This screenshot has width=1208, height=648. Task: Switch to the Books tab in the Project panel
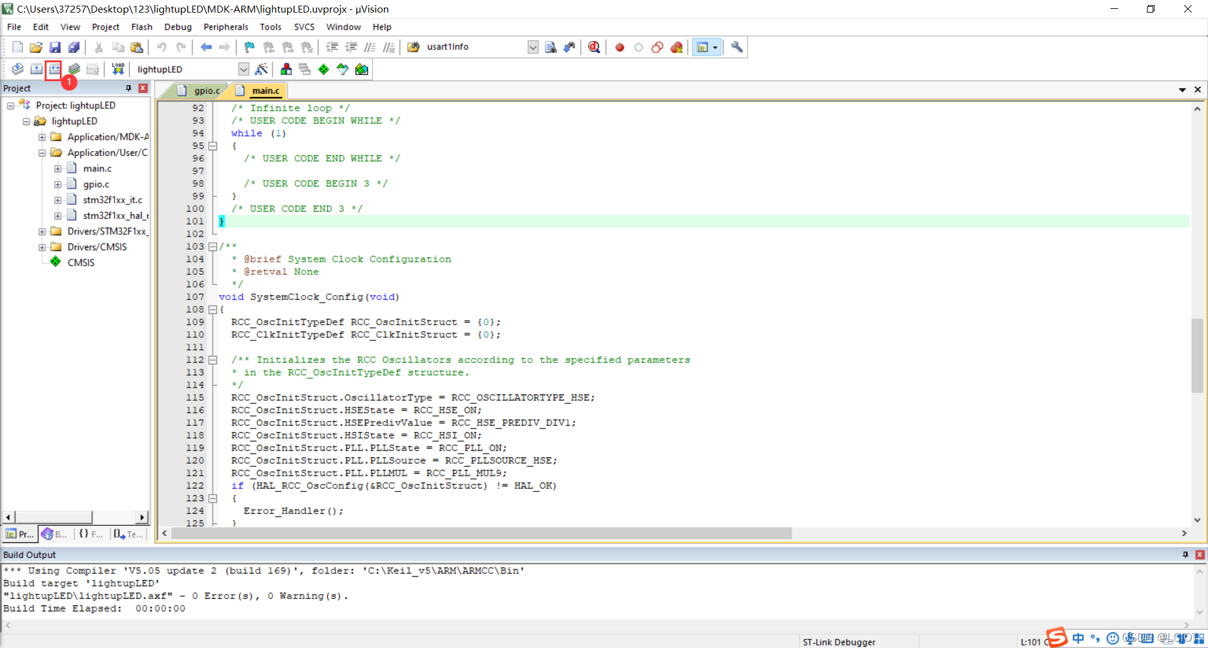[55, 534]
